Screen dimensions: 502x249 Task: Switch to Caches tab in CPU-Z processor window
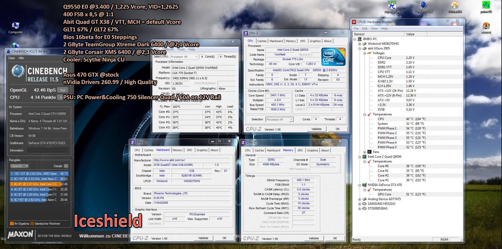coord(262,41)
